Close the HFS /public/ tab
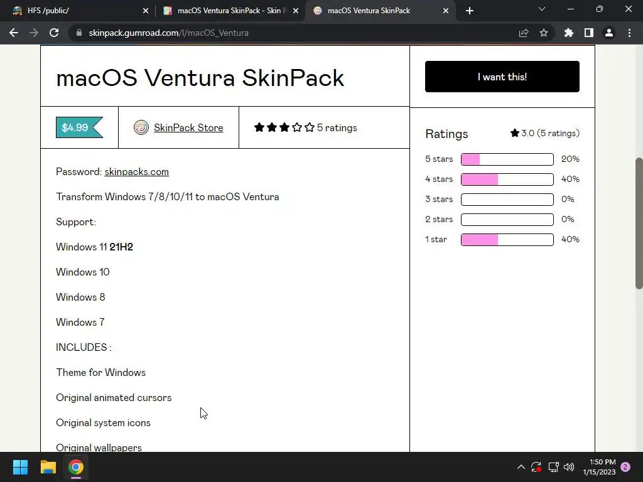643x482 pixels. pyautogui.click(x=146, y=11)
